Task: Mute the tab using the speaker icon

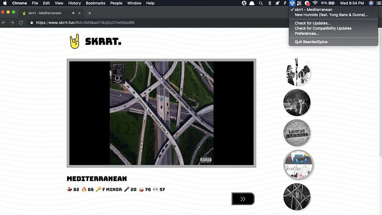Action: click(x=73, y=13)
